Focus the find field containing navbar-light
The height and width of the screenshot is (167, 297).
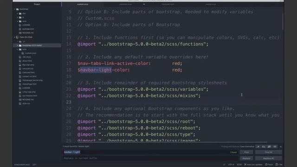pyautogui.click(x=150, y=152)
